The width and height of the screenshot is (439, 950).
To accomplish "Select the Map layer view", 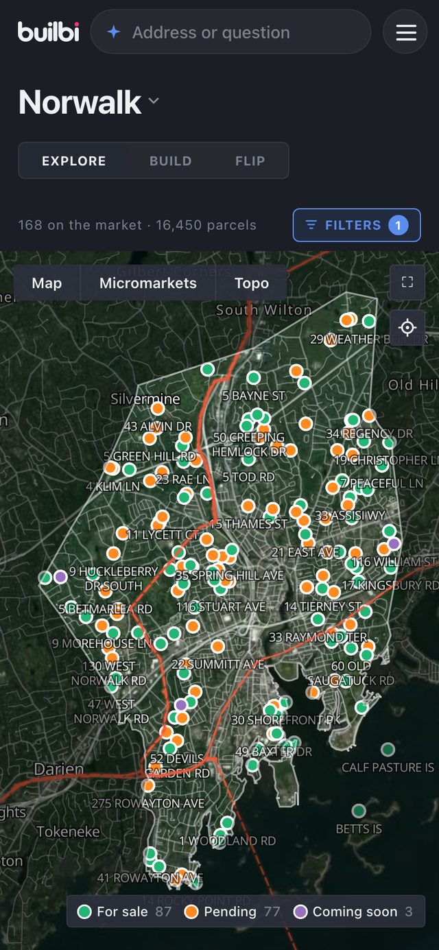I will (x=47, y=283).
